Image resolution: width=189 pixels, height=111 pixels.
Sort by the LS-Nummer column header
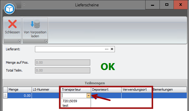tap(46, 89)
